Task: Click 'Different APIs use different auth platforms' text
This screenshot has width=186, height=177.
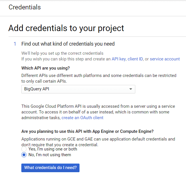Action: (x=99, y=76)
